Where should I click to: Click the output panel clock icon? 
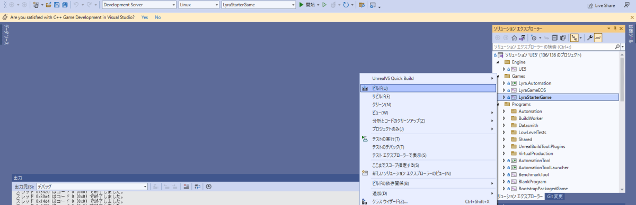(209, 187)
